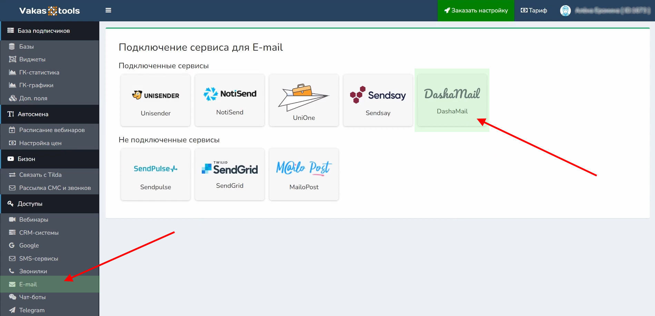Image resolution: width=655 pixels, height=316 pixels.
Task: Choose the MailoPost service logo
Action: pyautogui.click(x=304, y=168)
